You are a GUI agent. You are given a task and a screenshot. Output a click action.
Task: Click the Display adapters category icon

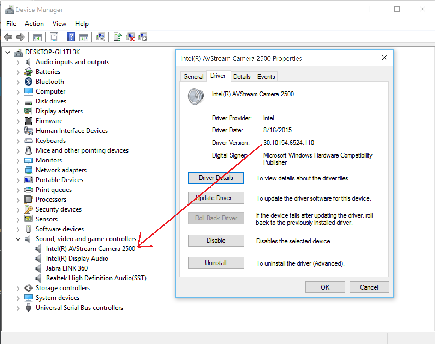point(28,111)
